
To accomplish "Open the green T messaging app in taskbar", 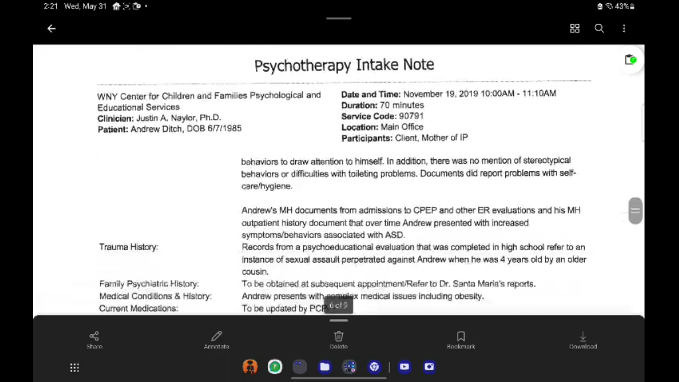I will (275, 367).
